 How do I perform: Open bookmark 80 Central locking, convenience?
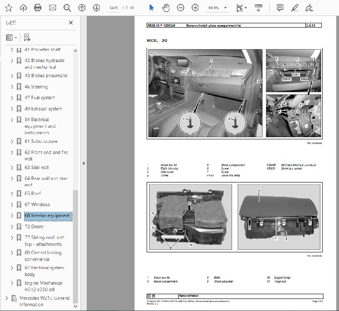tap(44, 256)
